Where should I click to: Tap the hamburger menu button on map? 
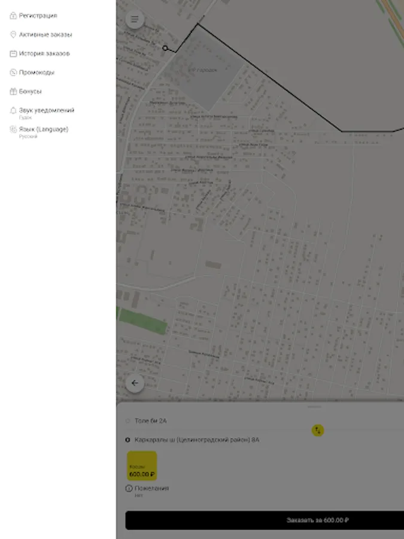tap(135, 19)
